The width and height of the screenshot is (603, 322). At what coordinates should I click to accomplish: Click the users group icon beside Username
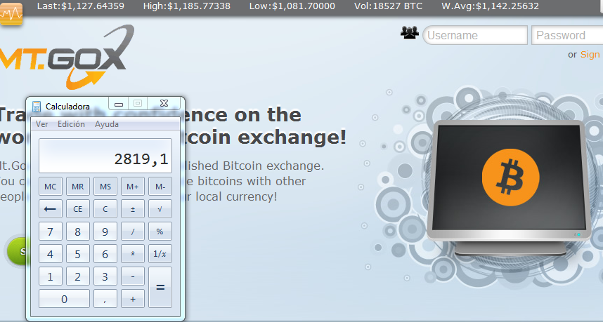point(410,33)
